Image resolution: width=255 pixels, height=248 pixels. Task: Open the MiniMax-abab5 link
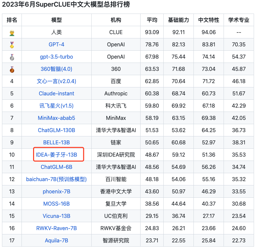coord(57,118)
